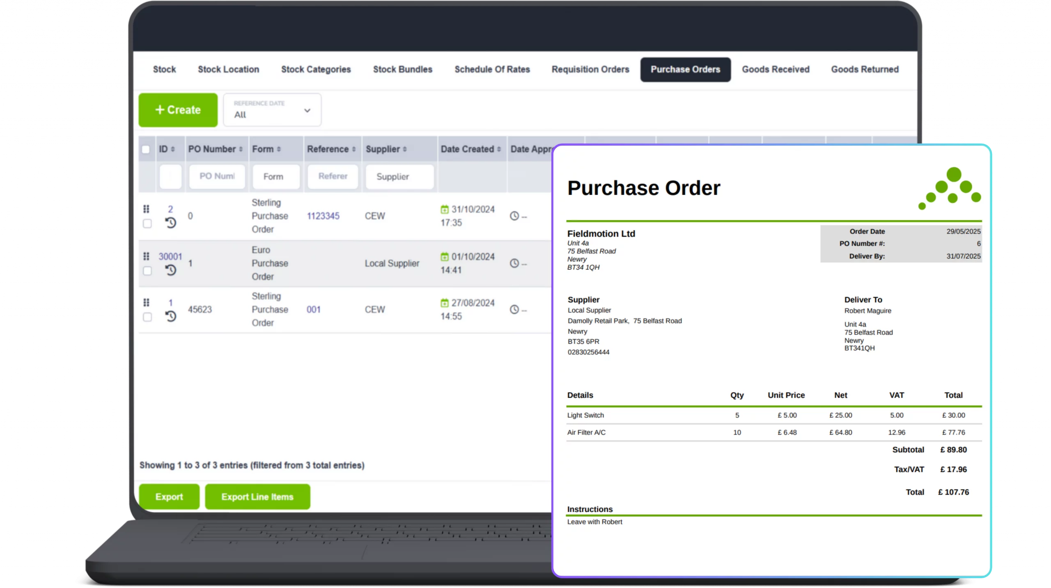Open revision history icon beside PO 45623
The width and height of the screenshot is (1051, 588).
pyautogui.click(x=171, y=316)
